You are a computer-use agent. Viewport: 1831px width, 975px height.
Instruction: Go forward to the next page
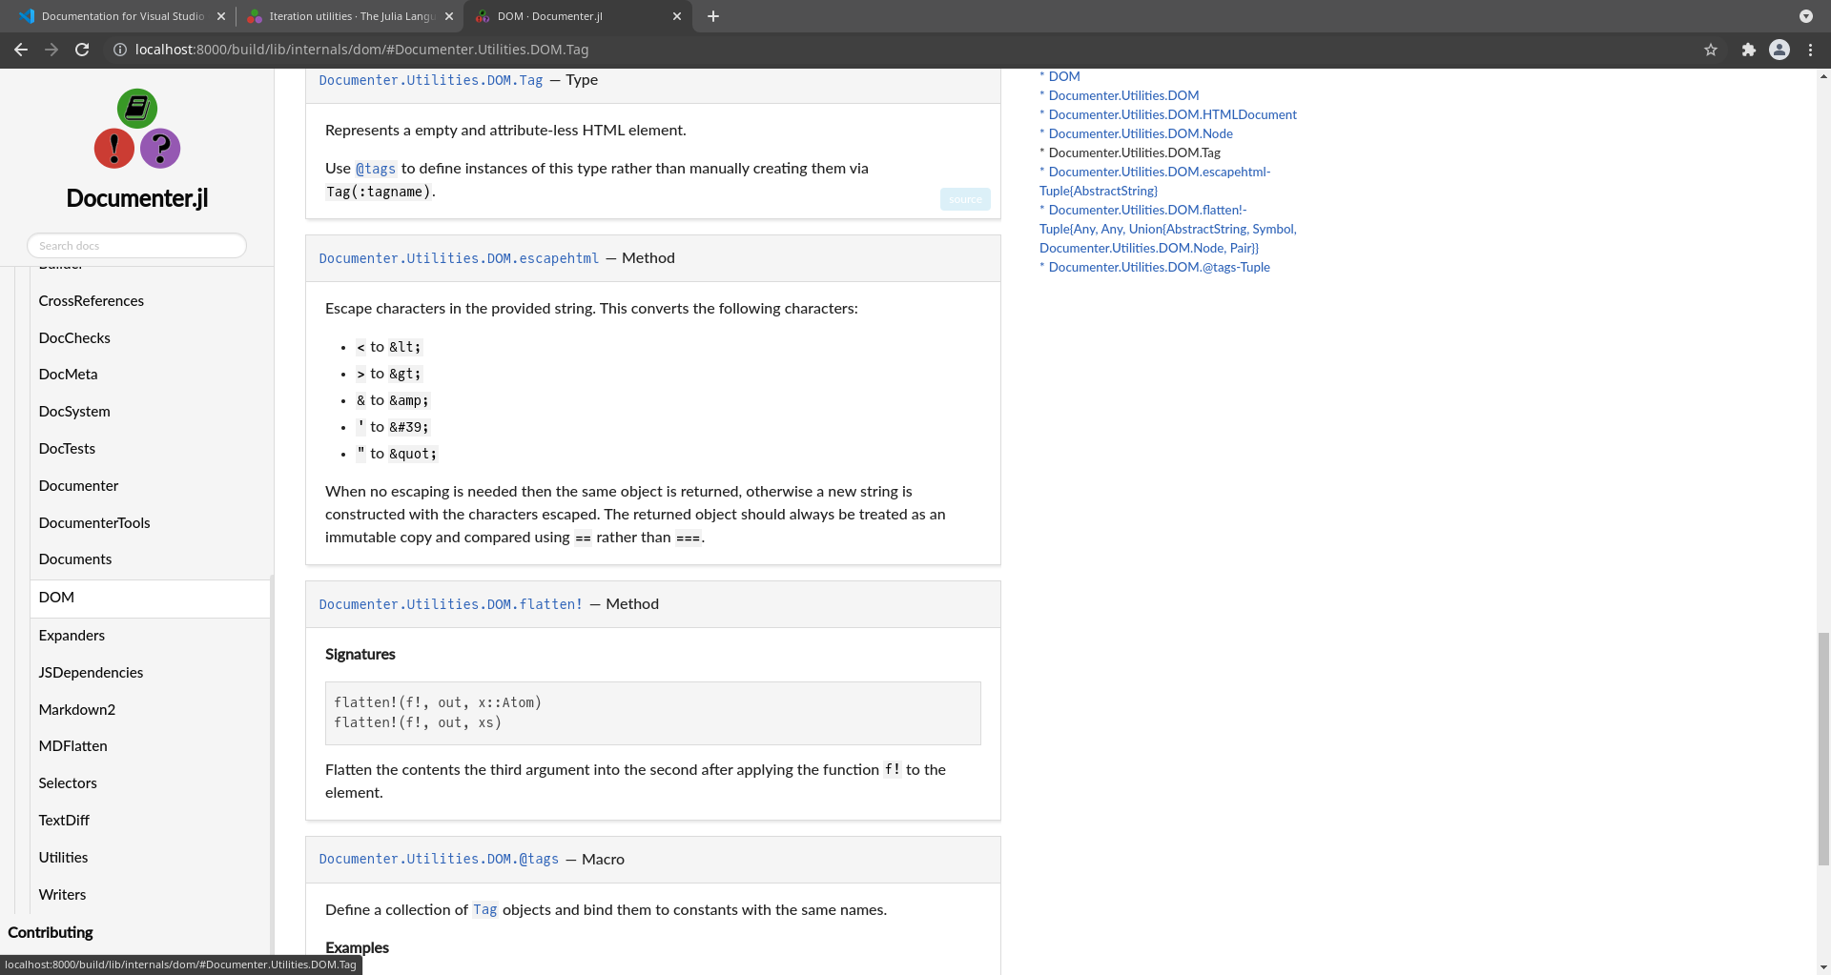51,50
